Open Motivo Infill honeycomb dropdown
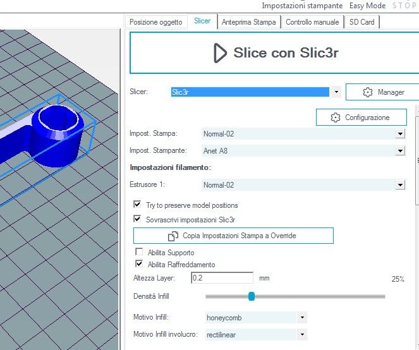The width and height of the screenshot is (419, 350). click(303, 318)
